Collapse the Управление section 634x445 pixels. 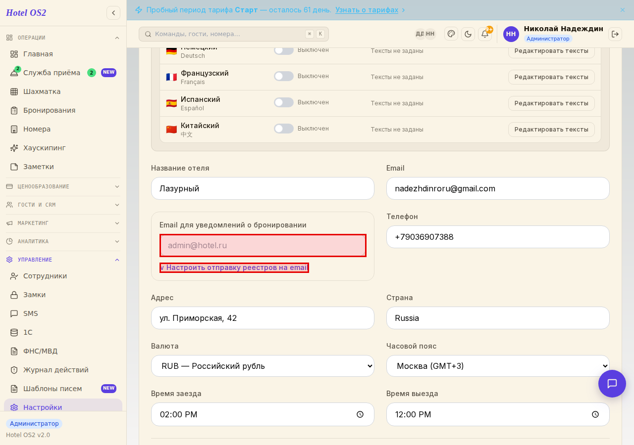[63, 260]
